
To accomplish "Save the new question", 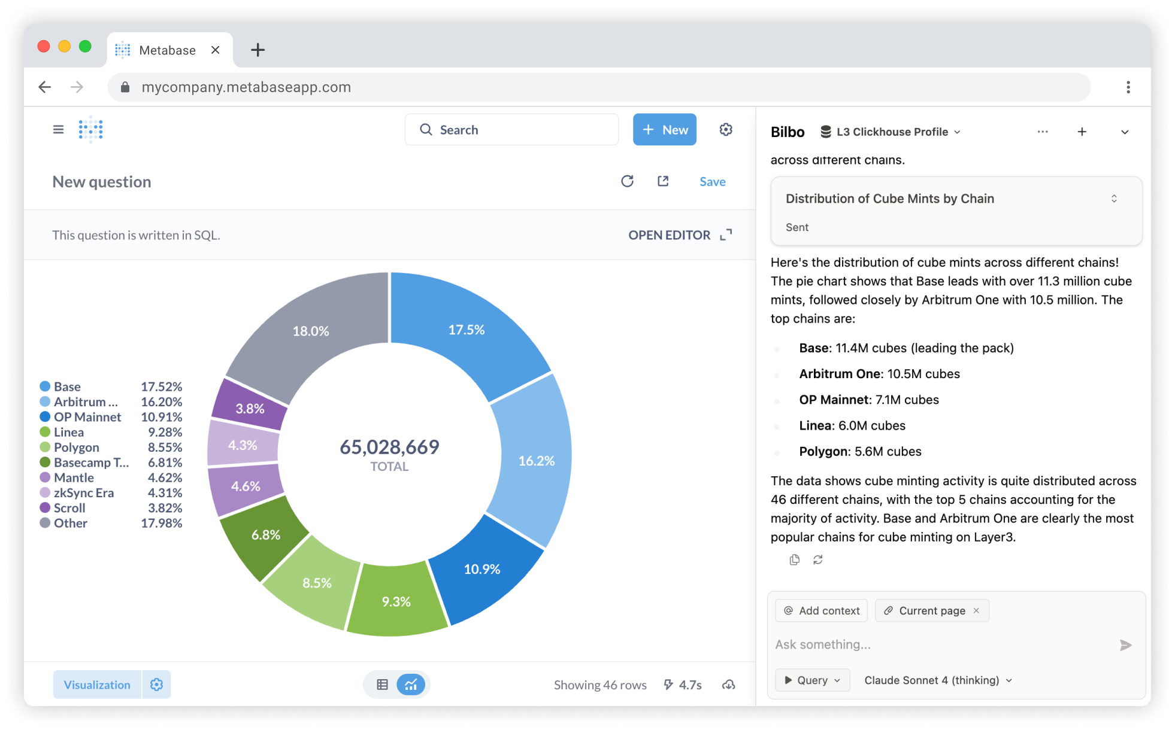I will pyautogui.click(x=713, y=181).
